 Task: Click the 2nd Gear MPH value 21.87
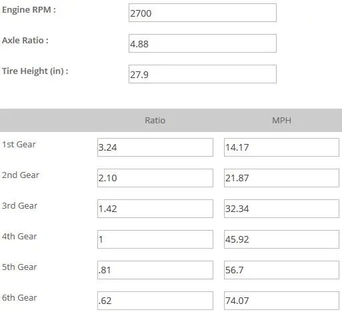[x=281, y=178]
